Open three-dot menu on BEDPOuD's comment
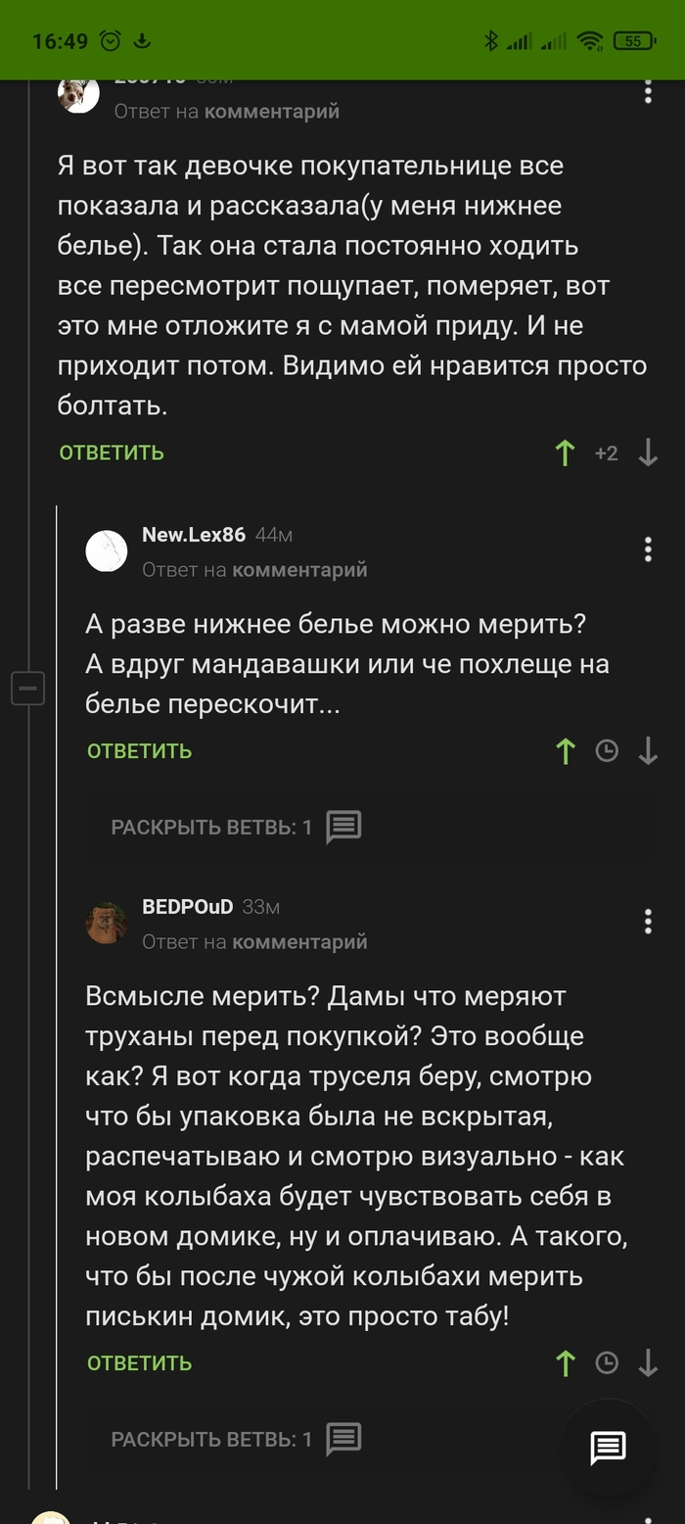 [x=648, y=922]
